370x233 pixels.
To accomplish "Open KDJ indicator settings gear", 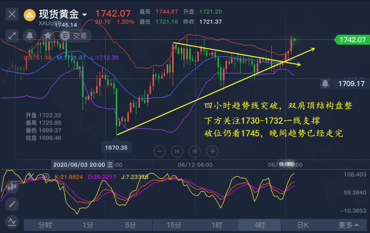I will [x=45, y=177].
